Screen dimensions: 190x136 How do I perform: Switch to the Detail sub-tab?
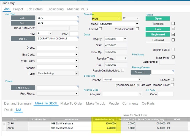(x=9, y=110)
